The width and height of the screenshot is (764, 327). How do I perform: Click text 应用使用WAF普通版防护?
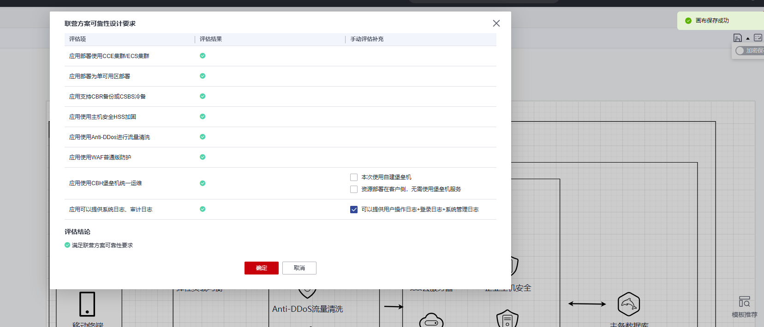pyautogui.click(x=100, y=158)
